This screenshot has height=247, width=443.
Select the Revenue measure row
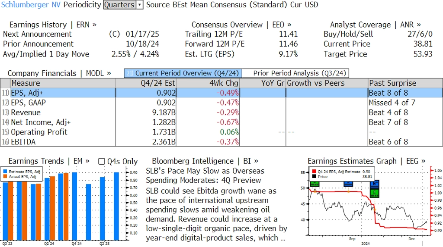(x=221, y=113)
